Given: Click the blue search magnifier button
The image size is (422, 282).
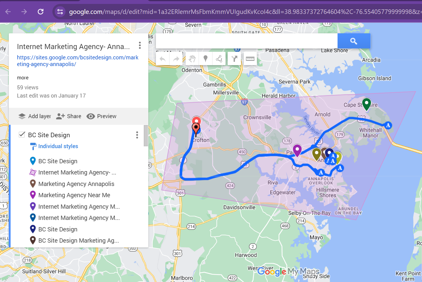Looking at the screenshot, I should pyautogui.click(x=354, y=41).
